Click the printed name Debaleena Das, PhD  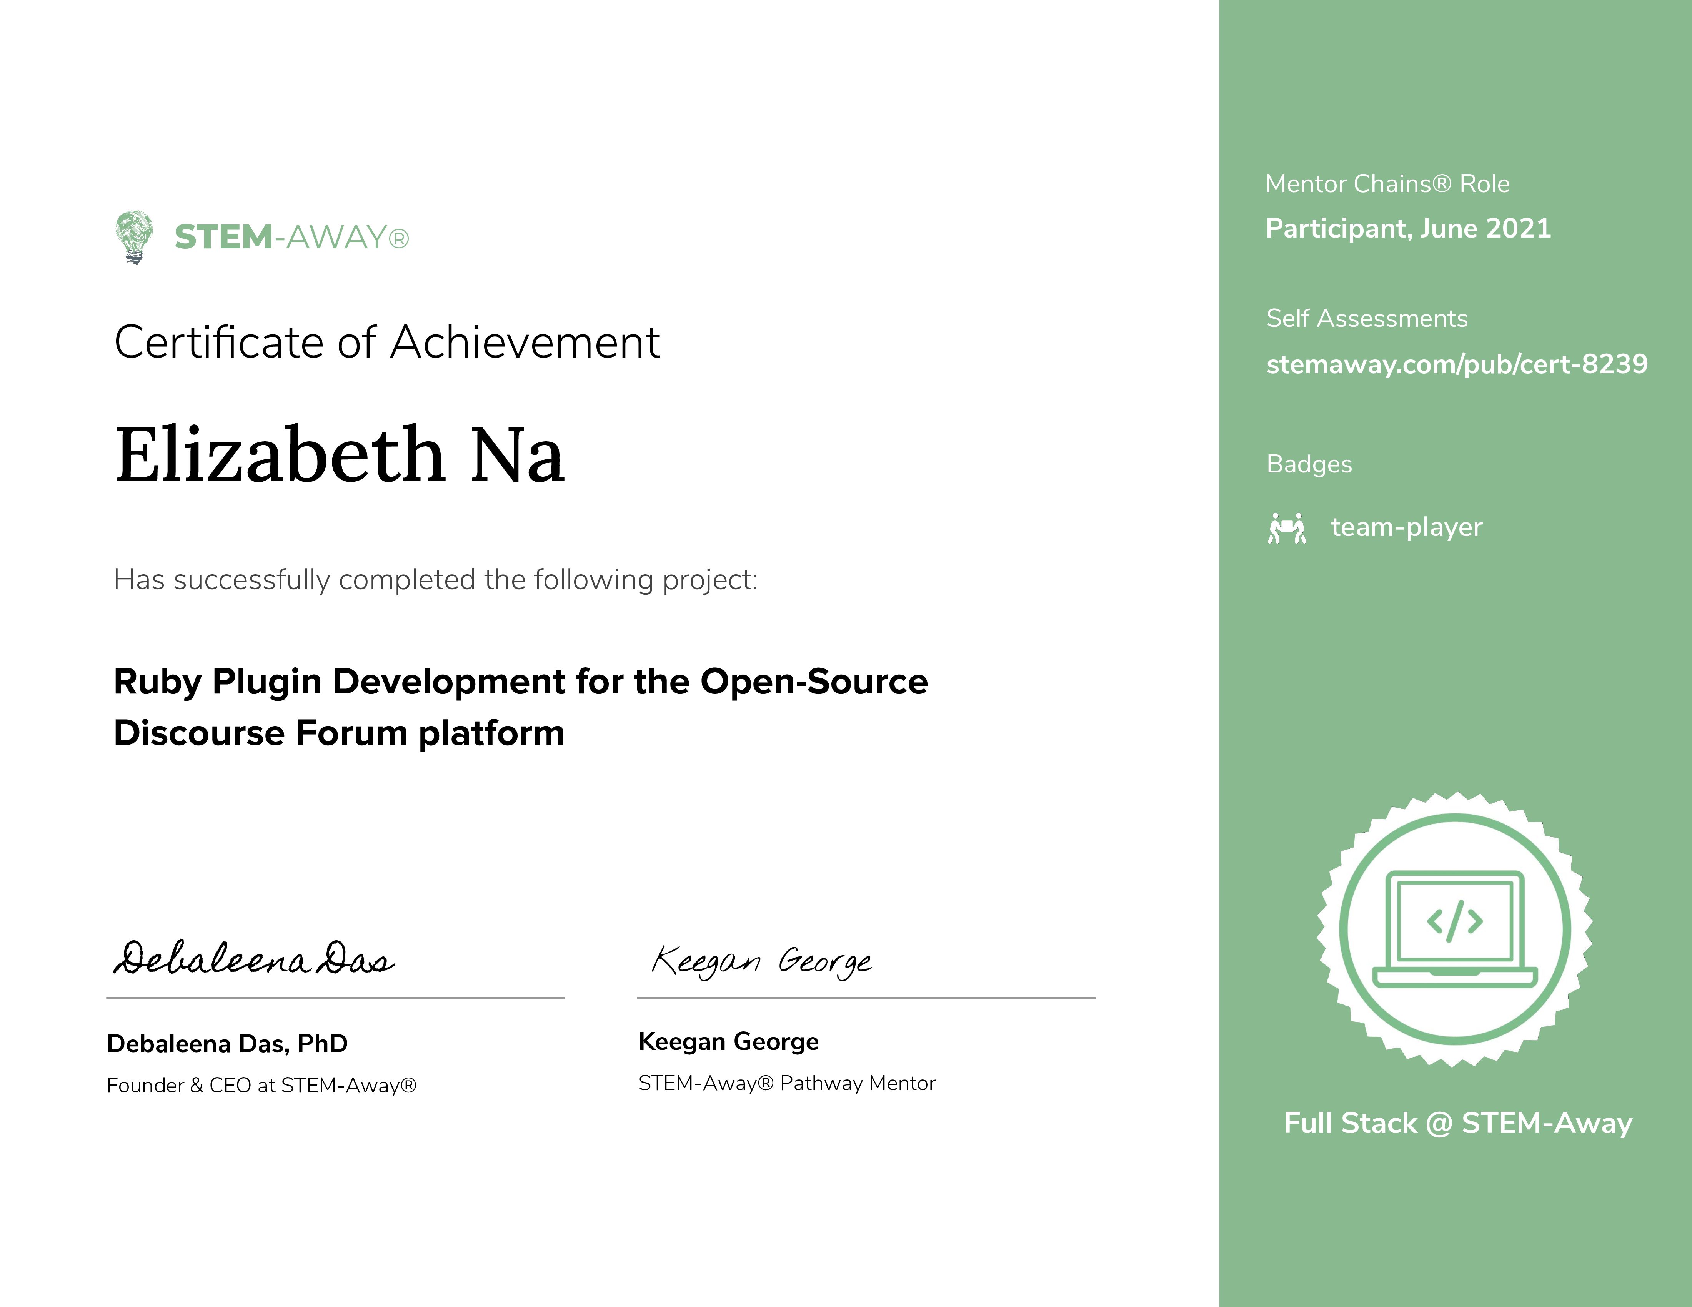[227, 1044]
